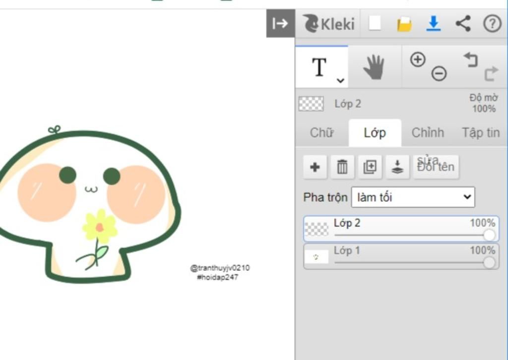Image resolution: width=508 pixels, height=360 pixels.
Task: Download the image with blue arrow
Action: pyautogui.click(x=434, y=24)
